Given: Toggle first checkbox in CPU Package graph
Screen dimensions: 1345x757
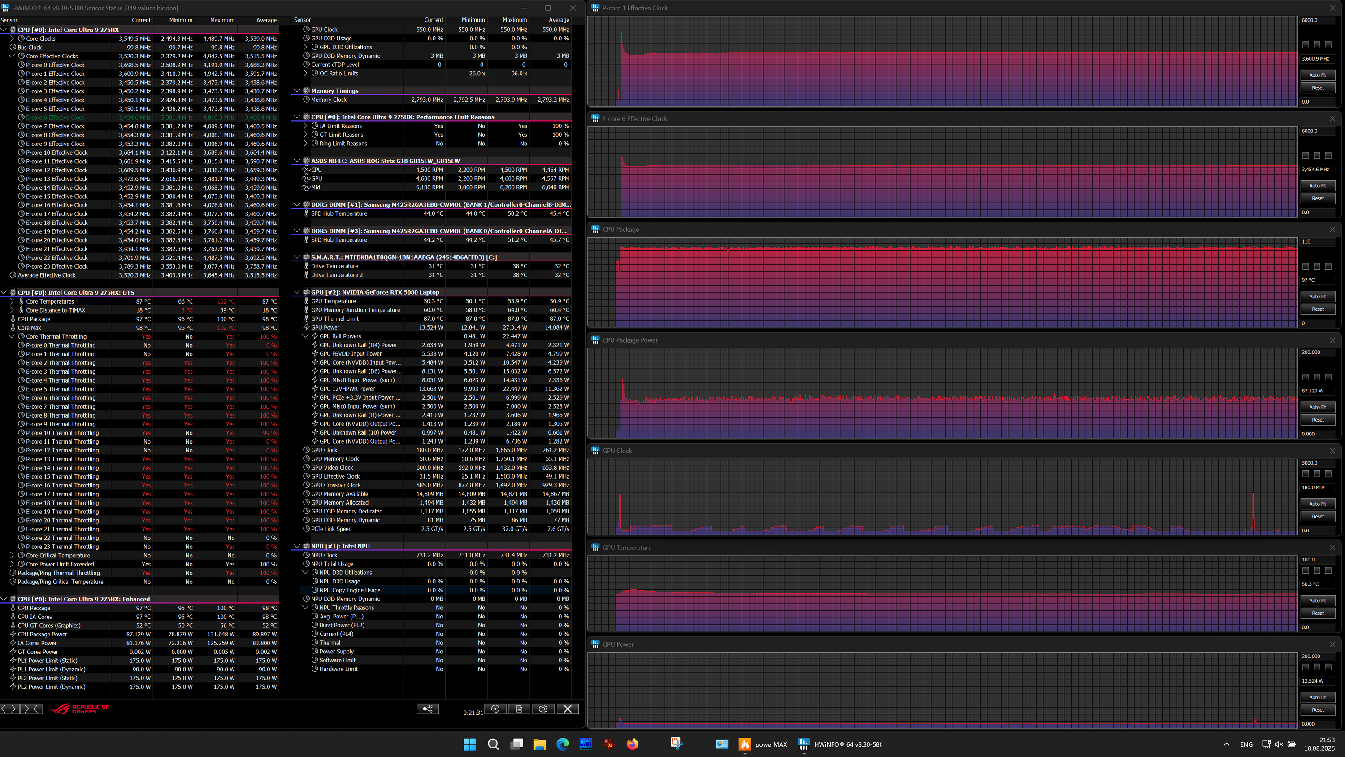Looking at the screenshot, I should pyautogui.click(x=1306, y=266).
